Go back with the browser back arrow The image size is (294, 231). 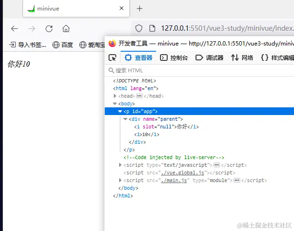(14, 29)
